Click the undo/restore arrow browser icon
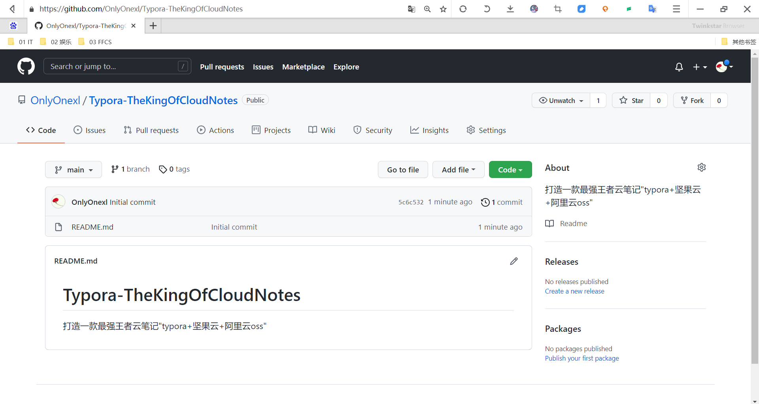This screenshot has width=759, height=404. (x=487, y=9)
